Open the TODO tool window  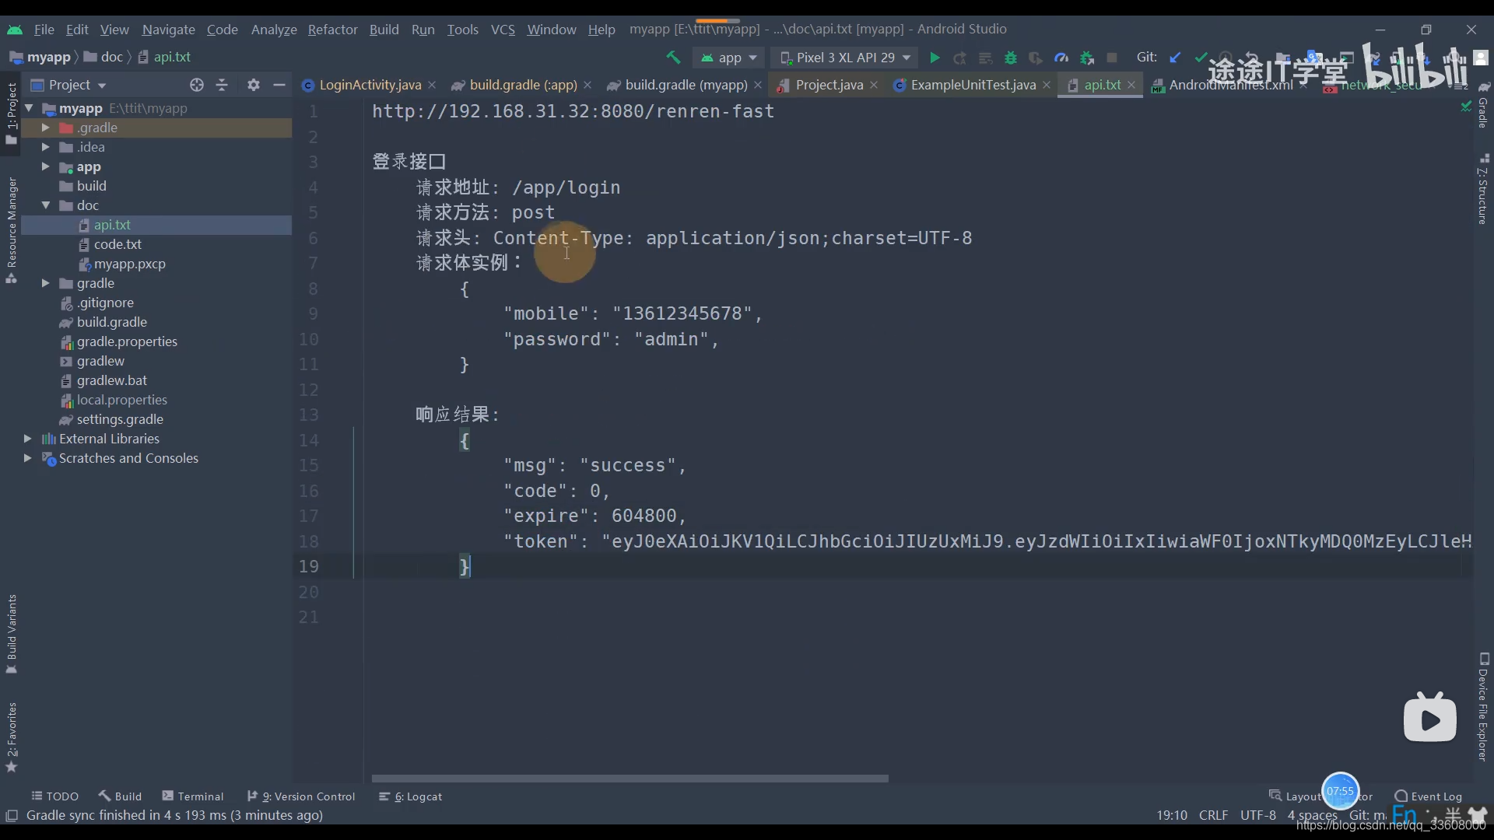tap(55, 796)
